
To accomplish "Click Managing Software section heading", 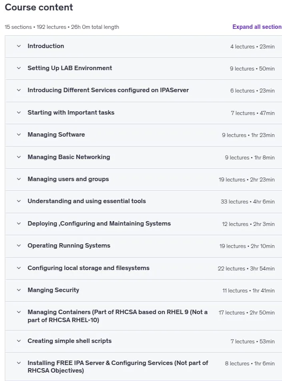I will (x=56, y=135).
